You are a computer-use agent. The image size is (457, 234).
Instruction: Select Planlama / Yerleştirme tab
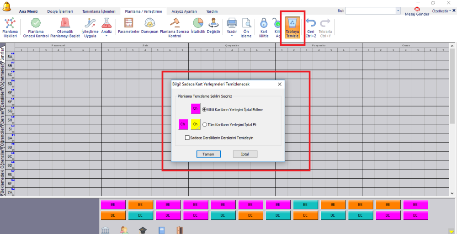click(x=143, y=11)
